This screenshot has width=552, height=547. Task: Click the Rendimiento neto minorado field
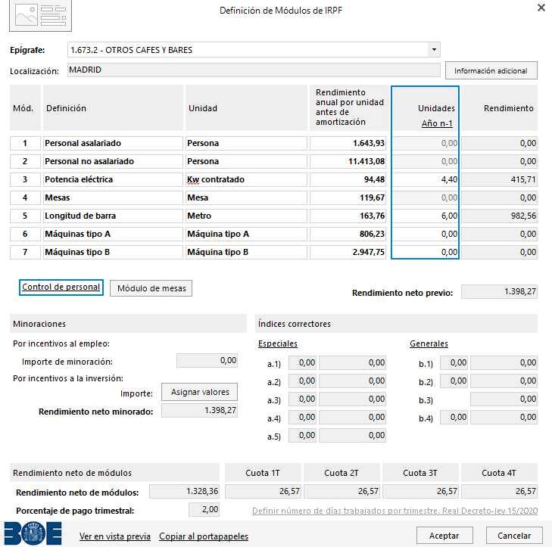200,411
